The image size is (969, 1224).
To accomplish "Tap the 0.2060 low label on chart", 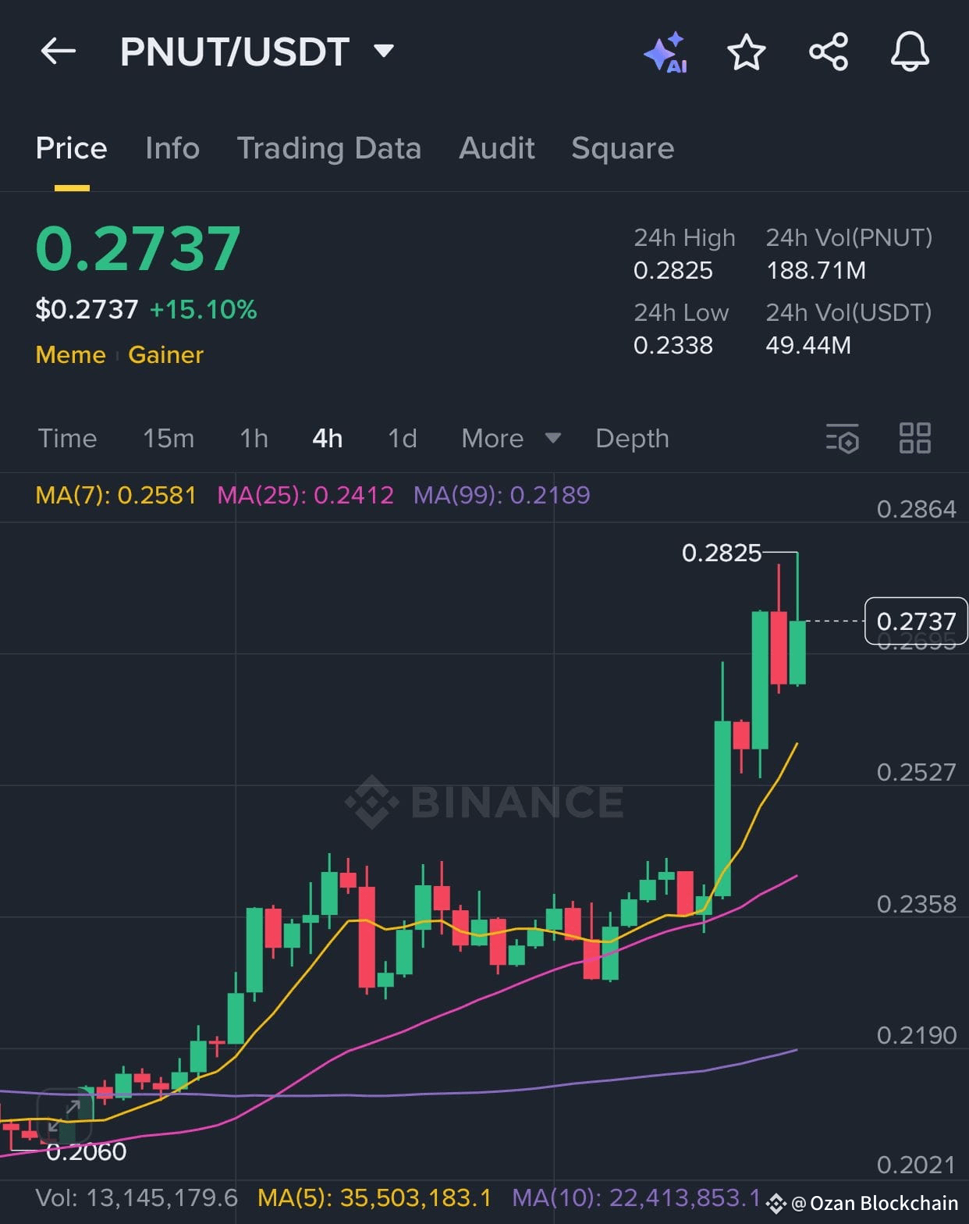I will tap(86, 1151).
